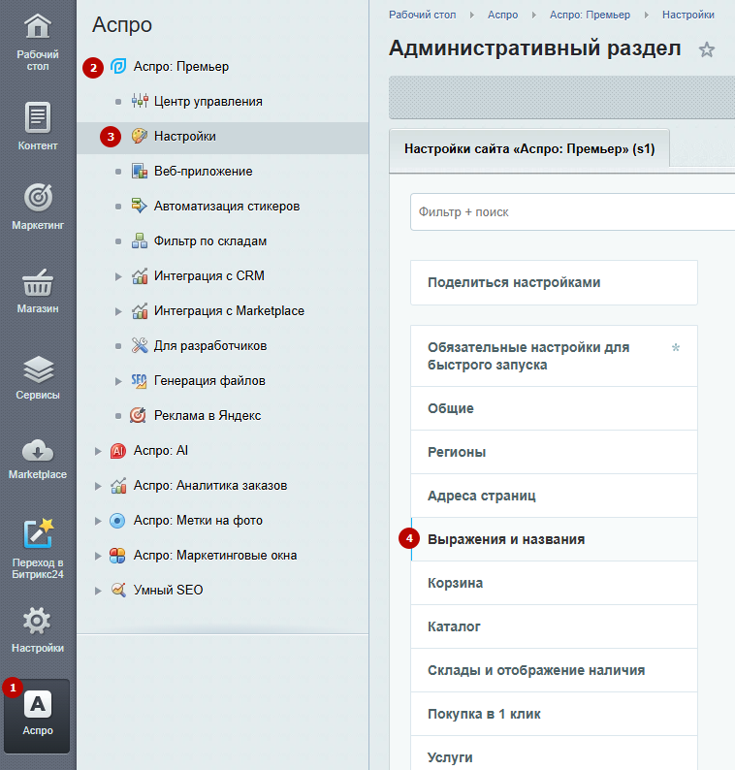735x770 pixels.
Task: Expand the Аспро: Метки на фото node
Action: tap(98, 521)
